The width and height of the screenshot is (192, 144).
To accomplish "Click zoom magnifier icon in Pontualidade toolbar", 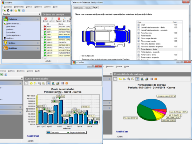I will point(129,79).
